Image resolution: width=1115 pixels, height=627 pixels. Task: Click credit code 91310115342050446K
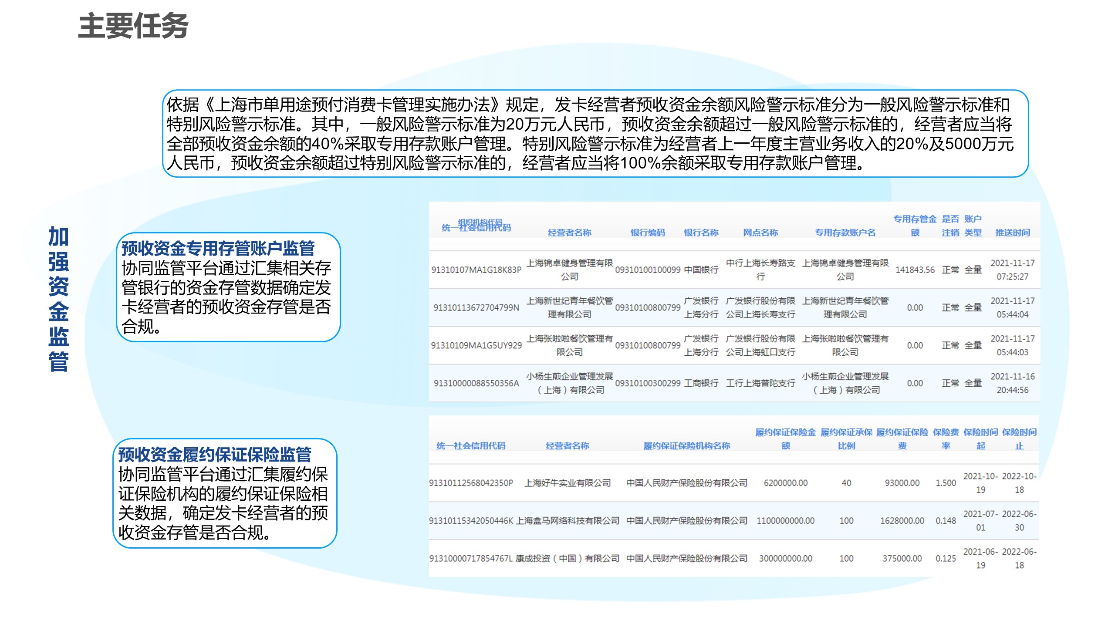pyautogui.click(x=471, y=521)
